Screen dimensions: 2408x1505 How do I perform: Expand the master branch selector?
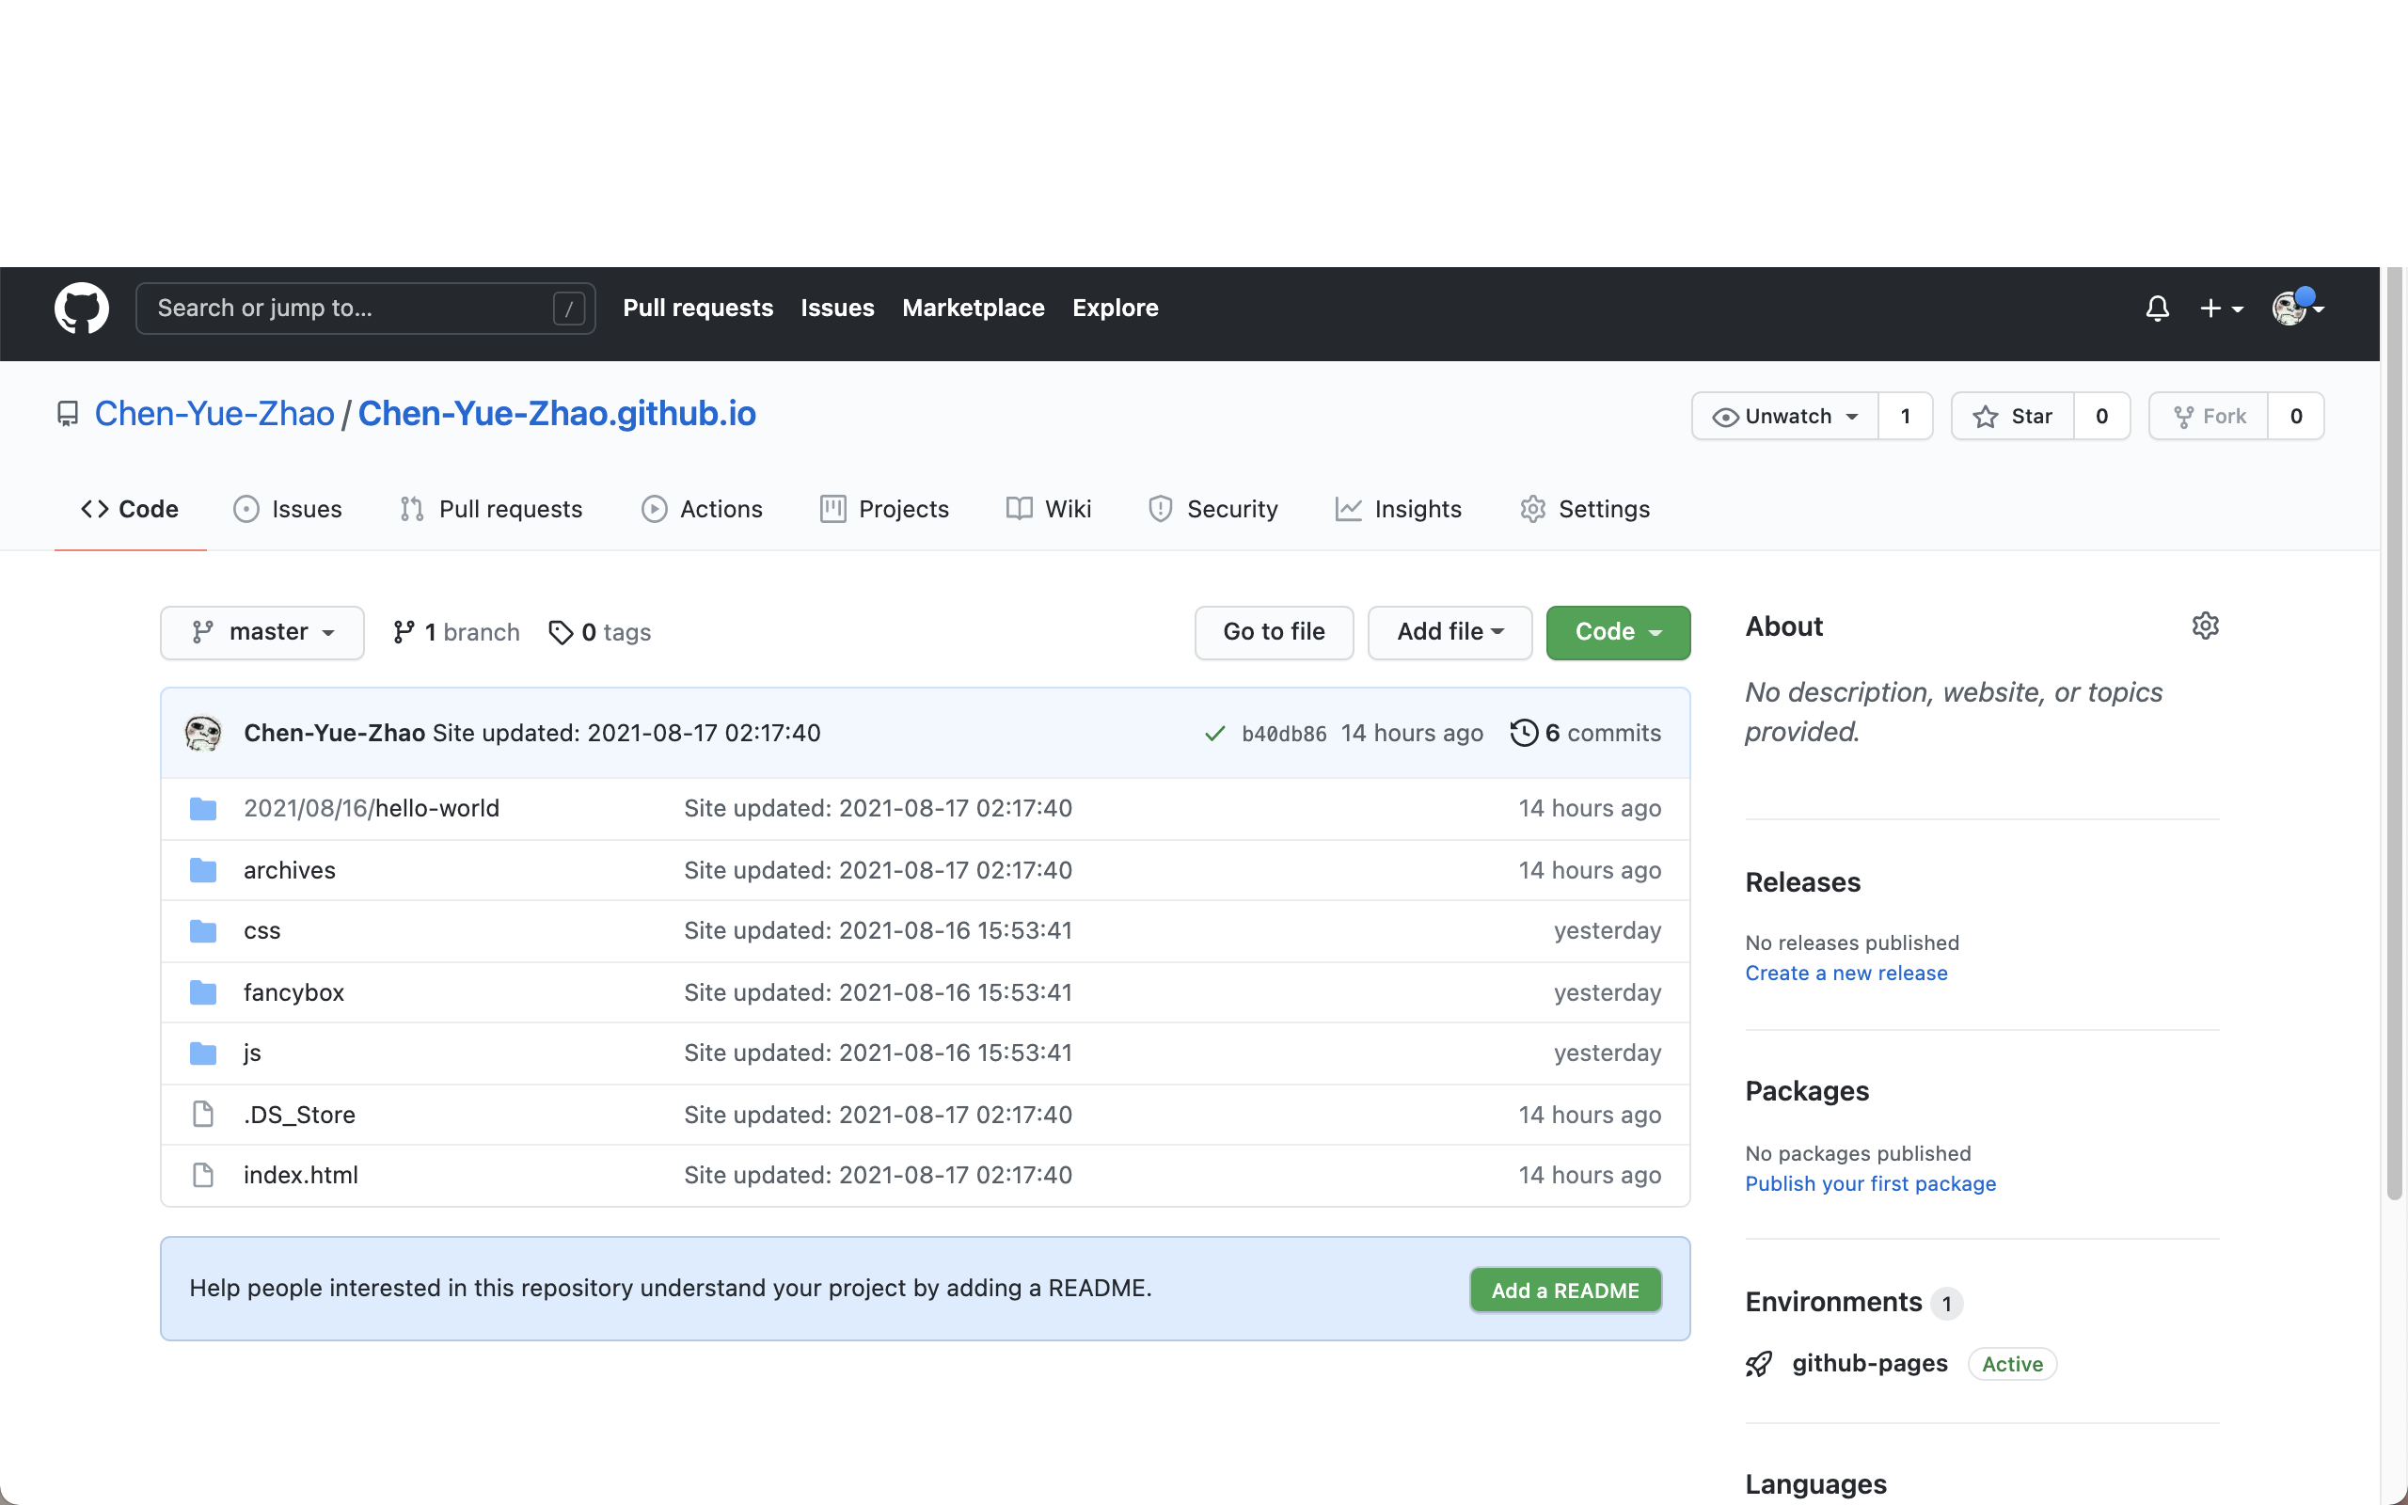click(x=261, y=632)
